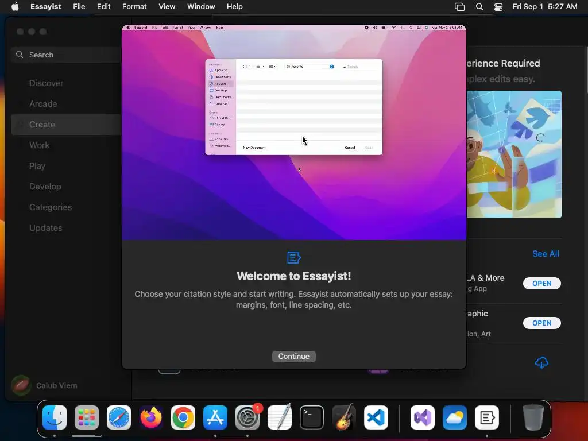This screenshot has height=441, width=588.
Task: Click the date and time in menu bar
Action: click(545, 6)
